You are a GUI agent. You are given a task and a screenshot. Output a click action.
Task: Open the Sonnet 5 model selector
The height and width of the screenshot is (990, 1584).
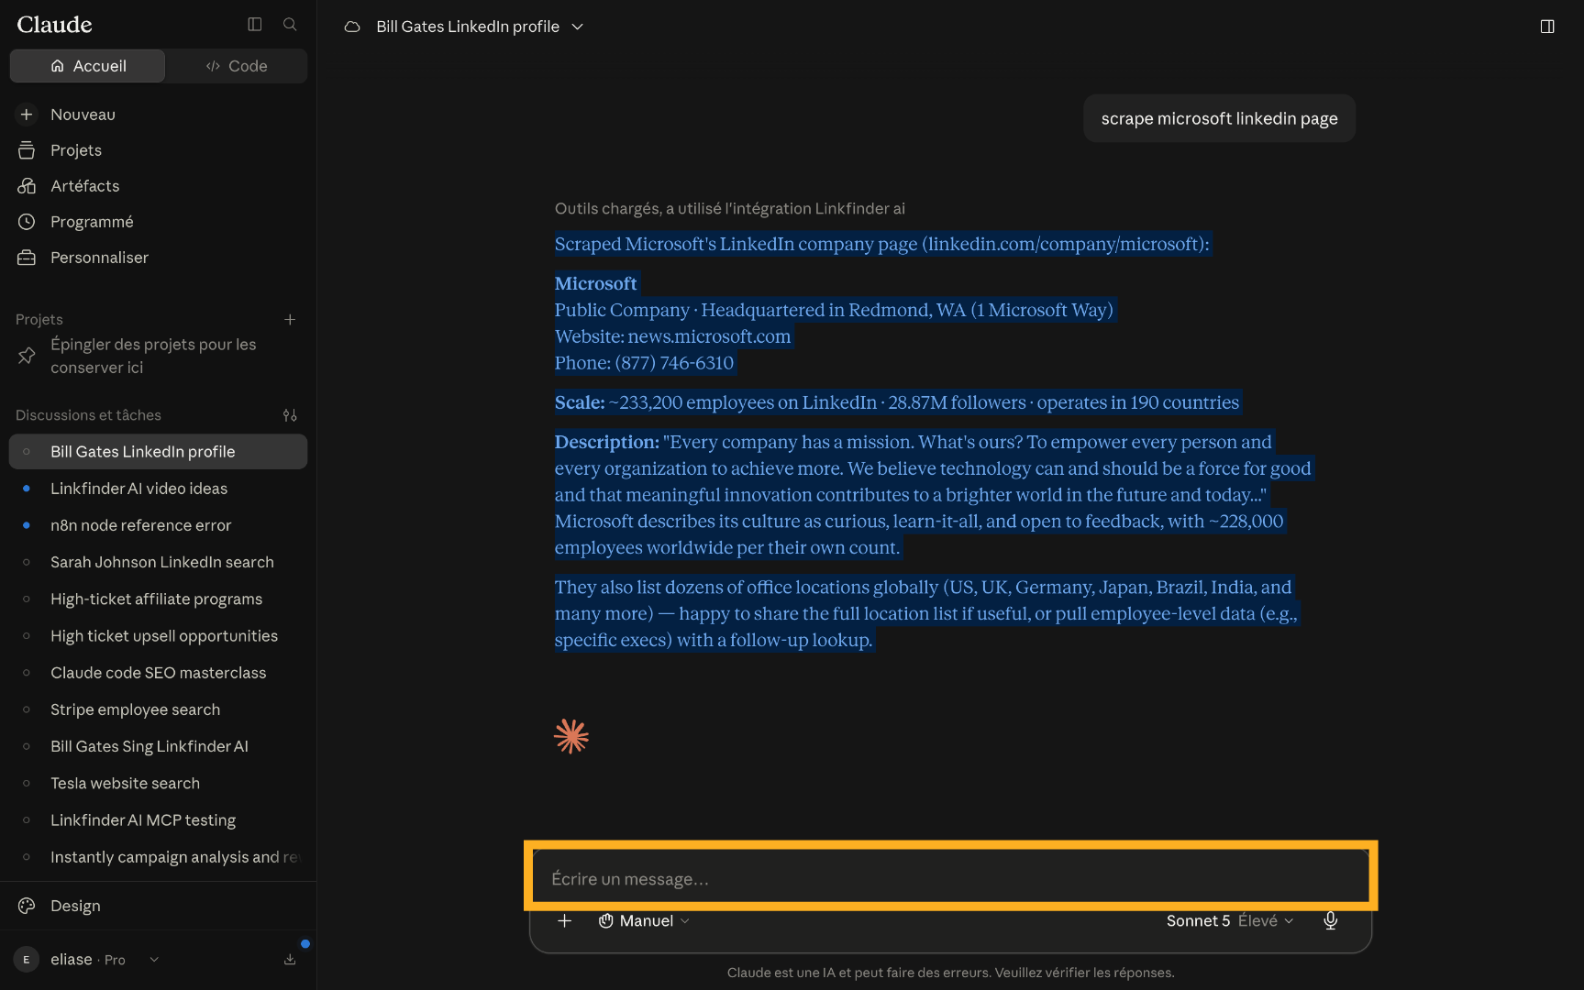click(1230, 920)
